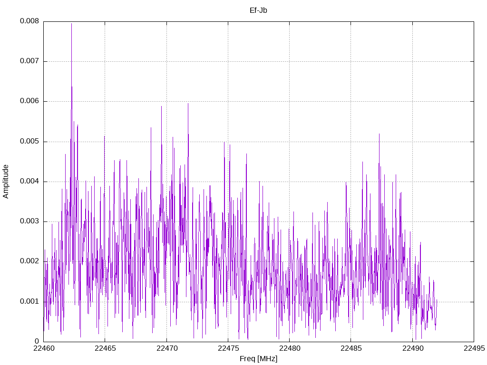Click the 22485 x-axis tick label
Screen dimensions: 487x365
pyautogui.click(x=351, y=348)
